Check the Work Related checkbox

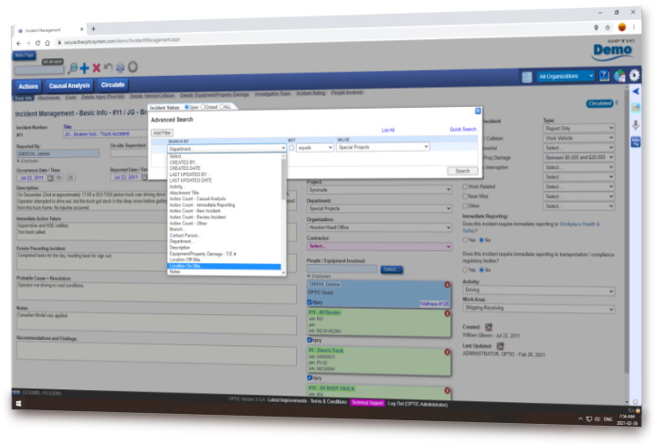click(x=465, y=186)
